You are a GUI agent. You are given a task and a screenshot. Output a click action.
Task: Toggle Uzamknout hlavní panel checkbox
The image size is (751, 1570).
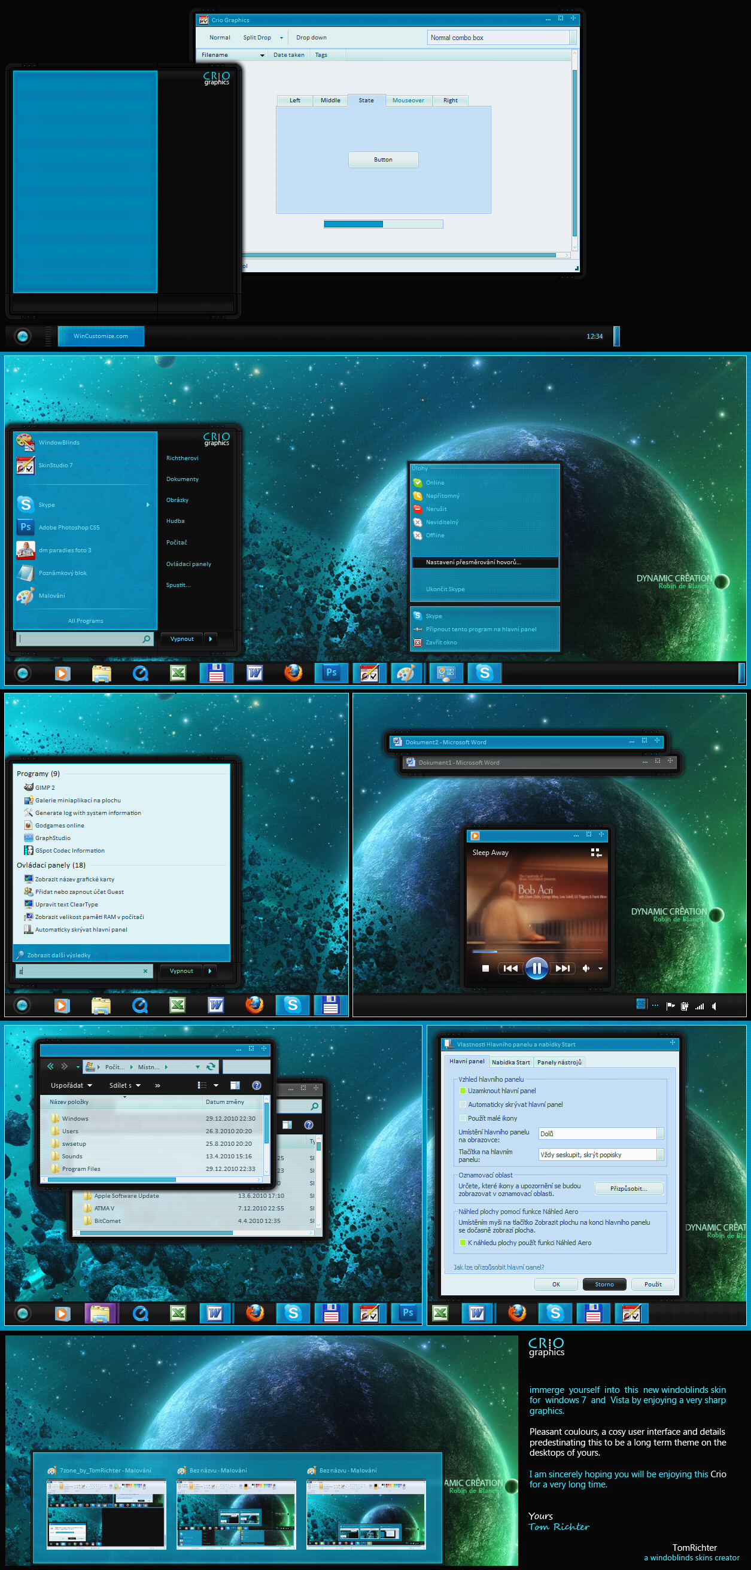(462, 1090)
